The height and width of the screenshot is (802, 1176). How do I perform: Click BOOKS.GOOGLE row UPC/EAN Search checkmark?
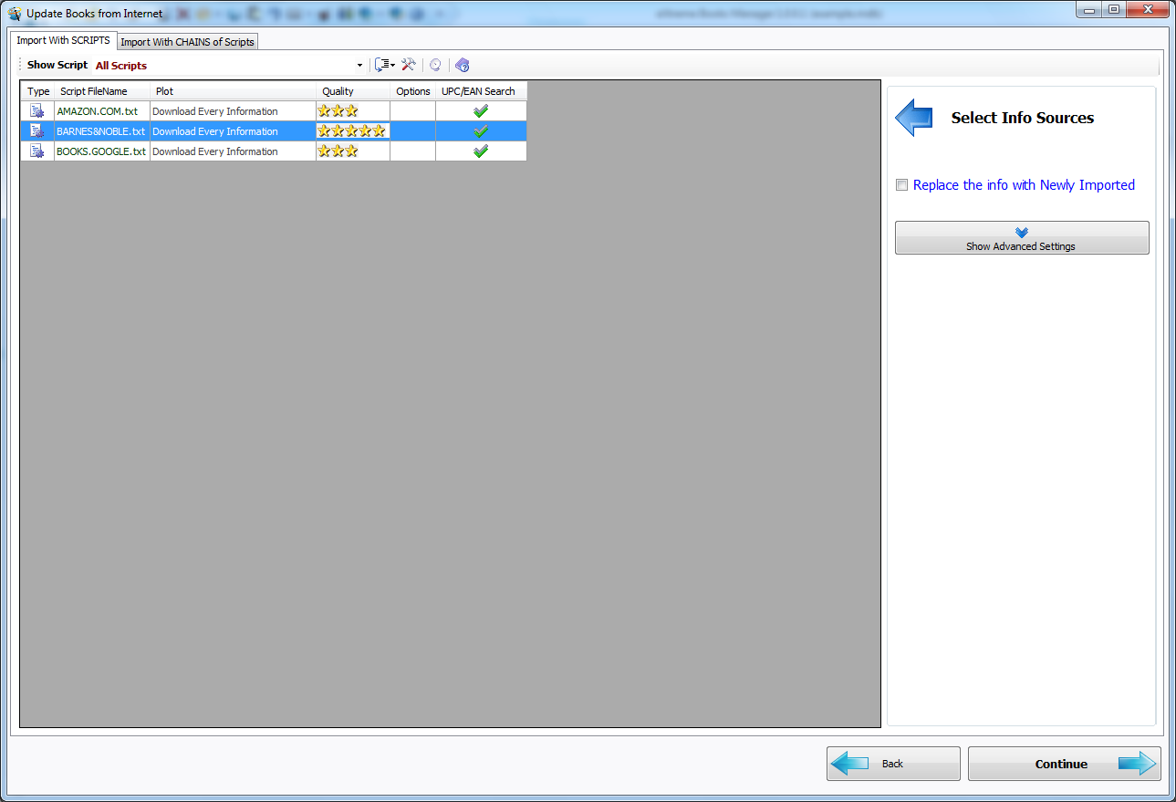481,151
